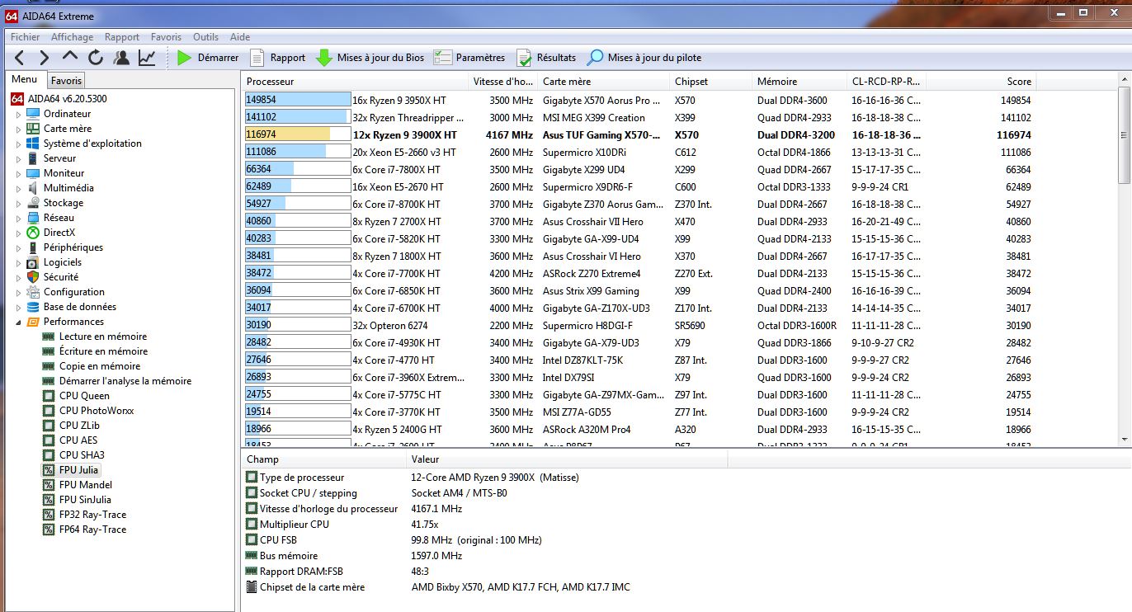The image size is (1132, 612).
Task: Click the line graph toolbar icon
Action: point(146,58)
